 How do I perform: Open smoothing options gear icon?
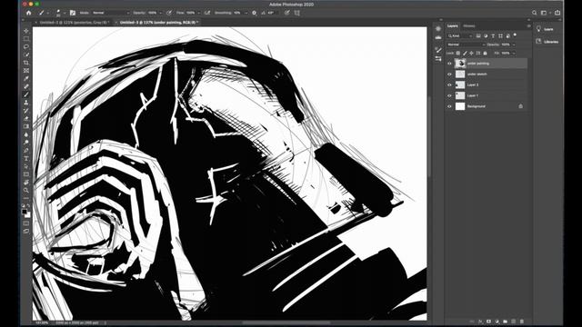pyautogui.click(x=255, y=13)
